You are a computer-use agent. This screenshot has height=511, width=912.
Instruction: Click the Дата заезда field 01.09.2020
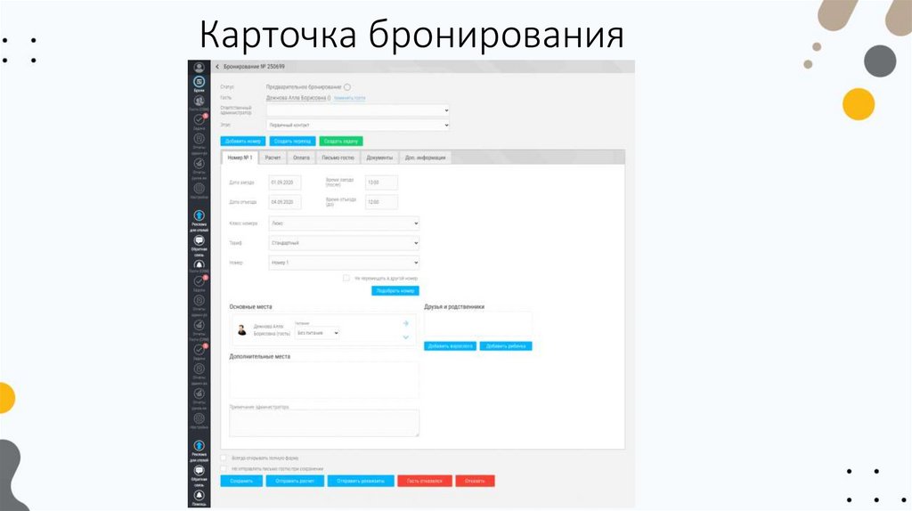(285, 182)
